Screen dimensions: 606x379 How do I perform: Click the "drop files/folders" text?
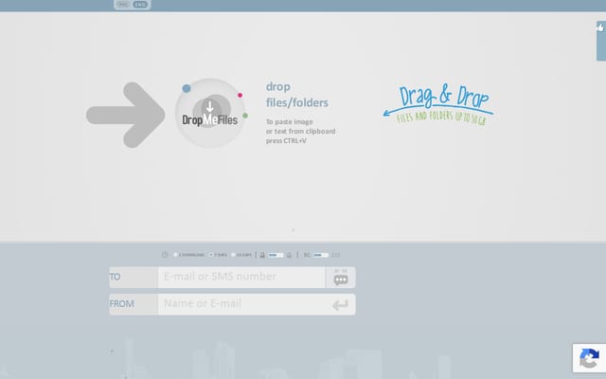(x=296, y=95)
